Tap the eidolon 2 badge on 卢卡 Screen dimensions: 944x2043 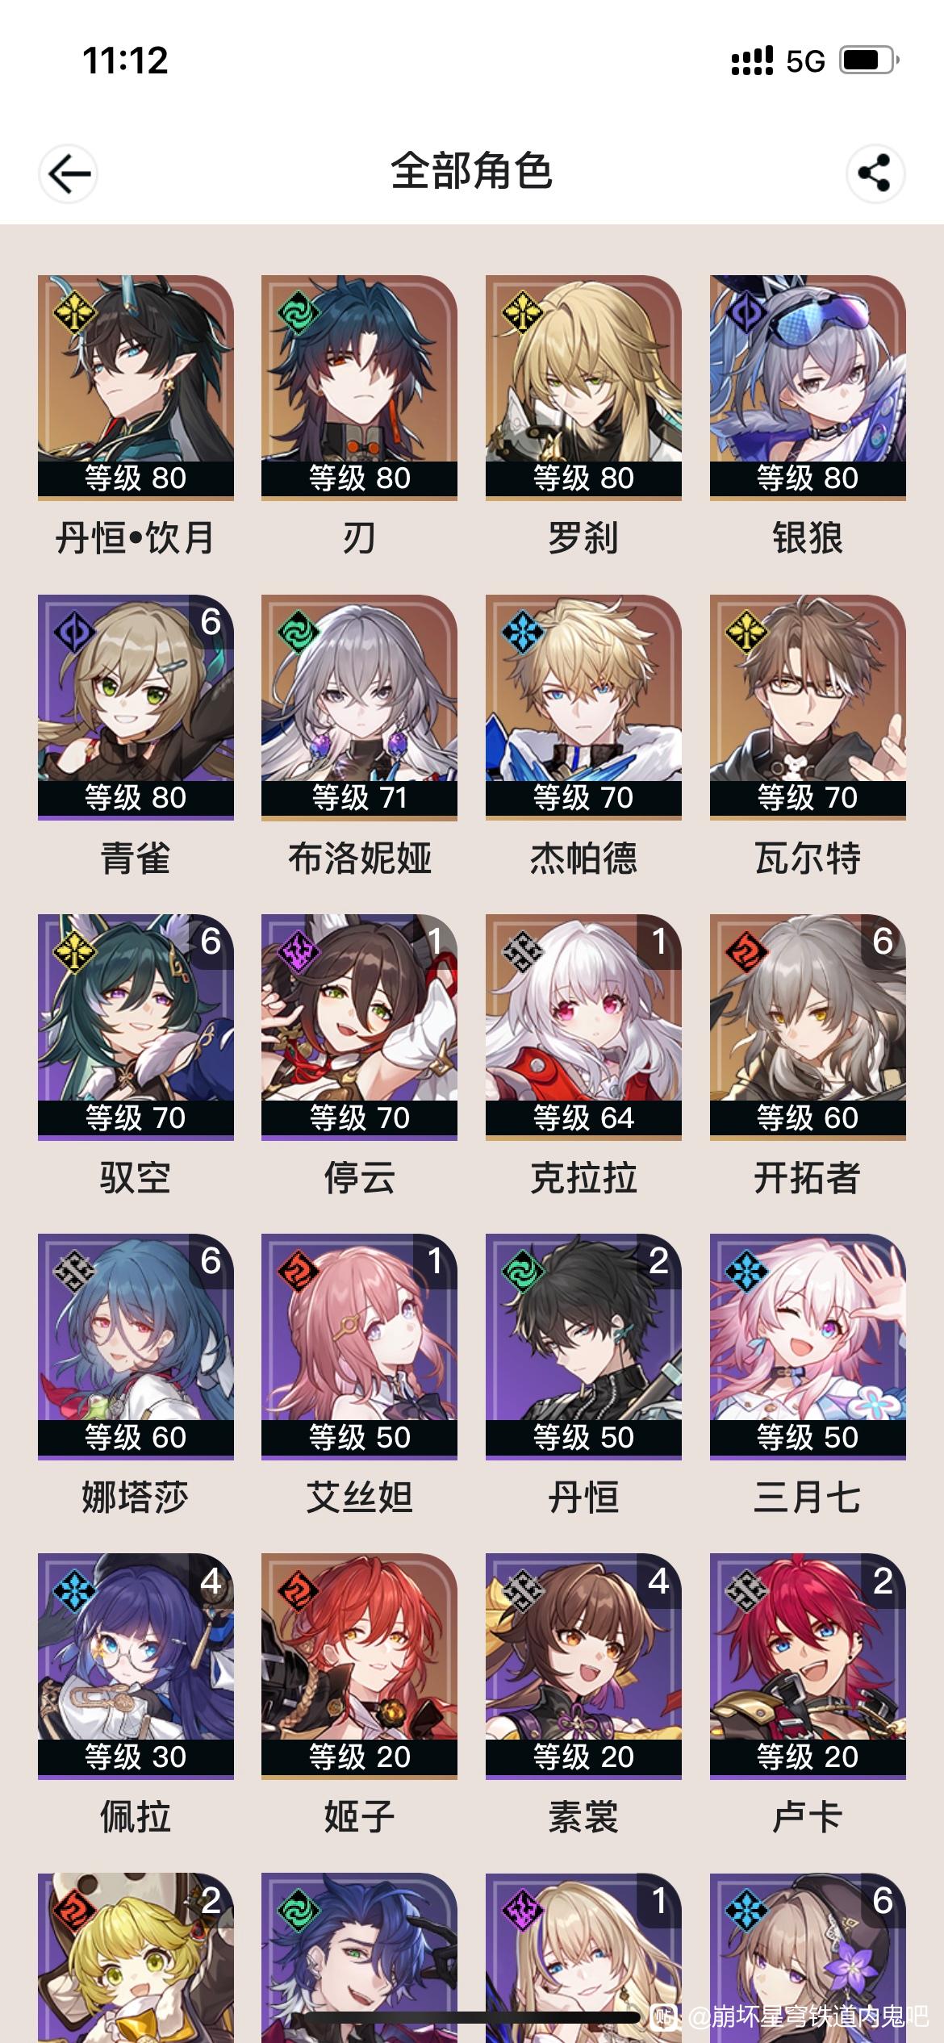coord(883,1581)
